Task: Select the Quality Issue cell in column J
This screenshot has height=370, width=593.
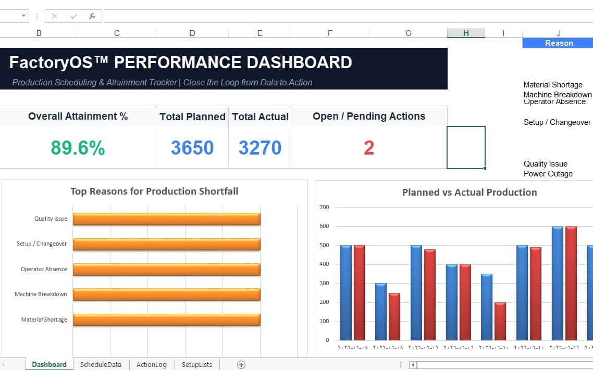Action: [546, 164]
